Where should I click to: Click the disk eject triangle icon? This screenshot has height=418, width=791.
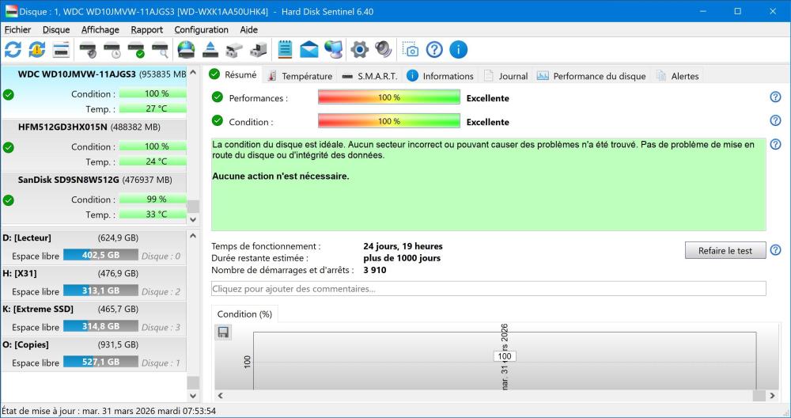(x=210, y=49)
